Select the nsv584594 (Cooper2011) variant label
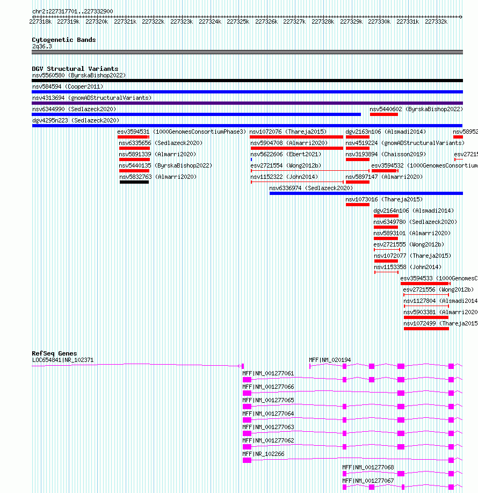 click(68, 87)
